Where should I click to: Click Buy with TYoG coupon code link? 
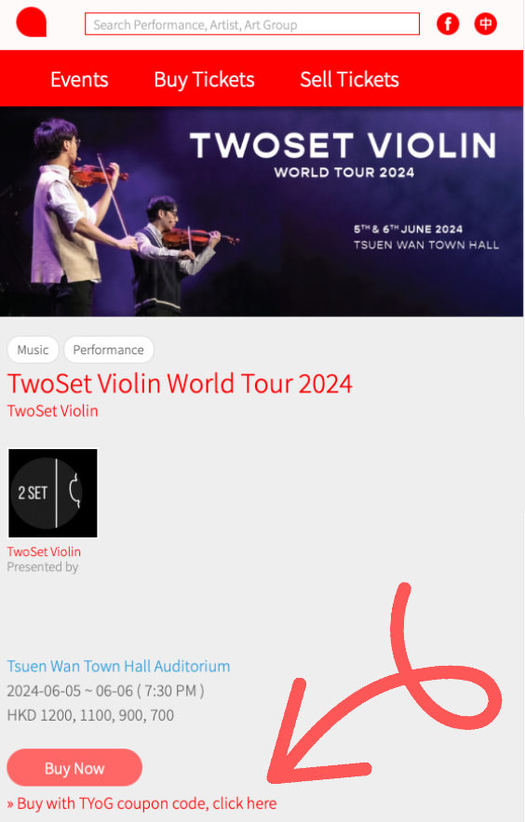pos(141,803)
